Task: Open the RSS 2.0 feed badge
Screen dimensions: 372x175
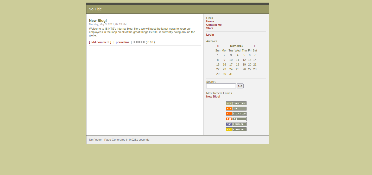Action: [236, 108]
